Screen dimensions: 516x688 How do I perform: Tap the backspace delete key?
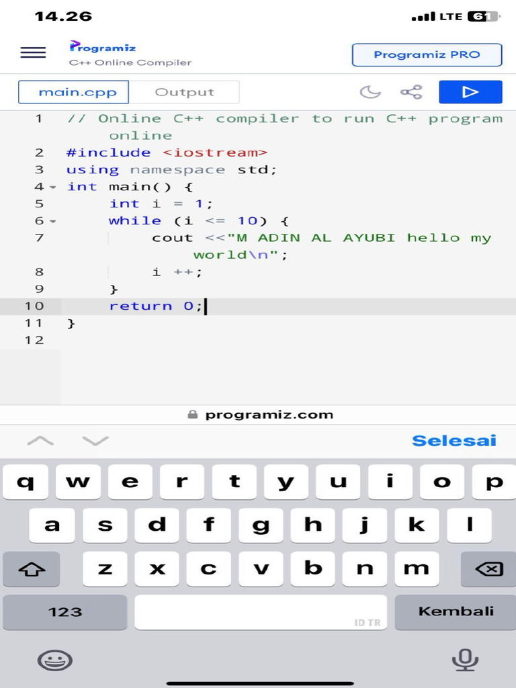click(489, 569)
